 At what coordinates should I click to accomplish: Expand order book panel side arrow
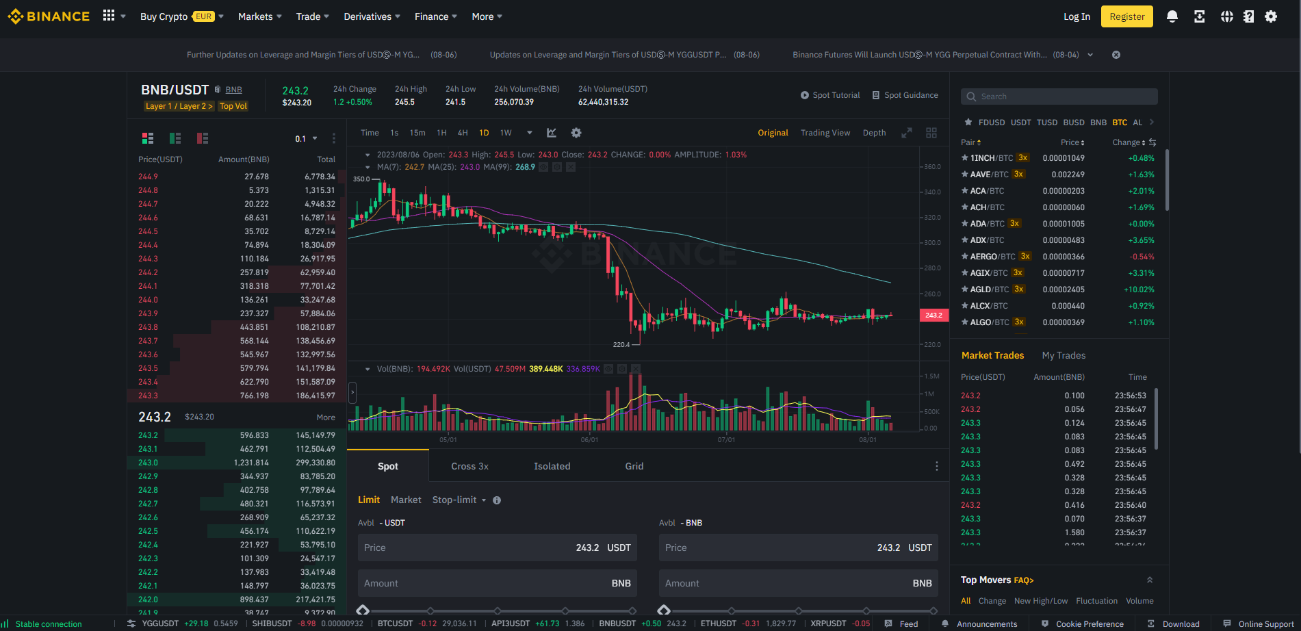[352, 393]
